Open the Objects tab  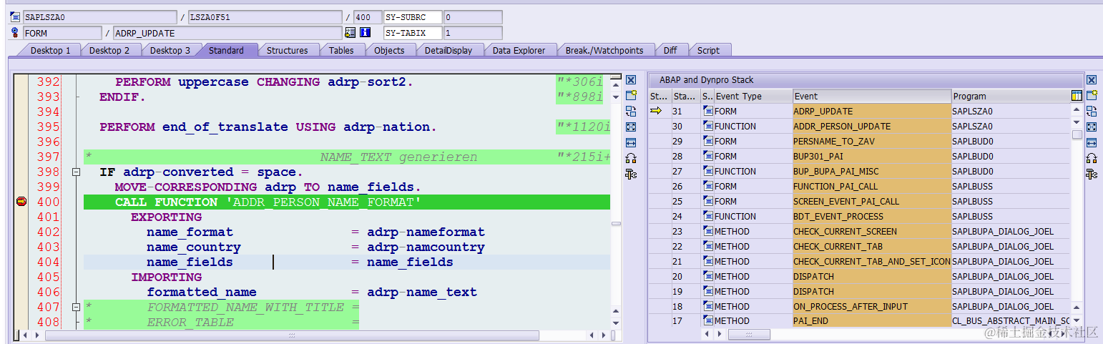pyautogui.click(x=389, y=50)
